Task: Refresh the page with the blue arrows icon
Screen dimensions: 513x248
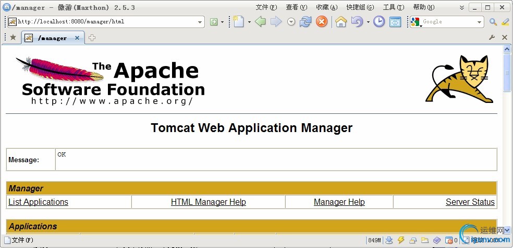Action: pos(306,22)
